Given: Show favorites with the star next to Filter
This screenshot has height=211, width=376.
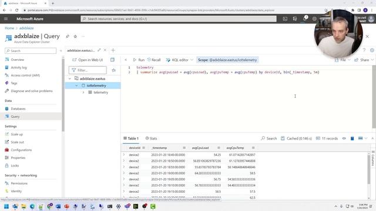Looking at the screenshot, I should tap(113, 70).
